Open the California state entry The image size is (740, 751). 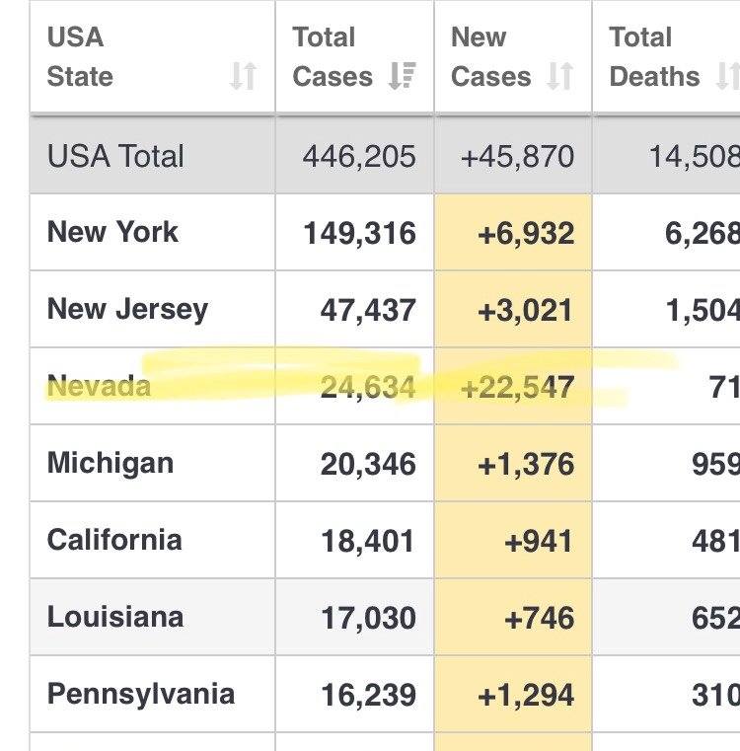pyautogui.click(x=114, y=540)
